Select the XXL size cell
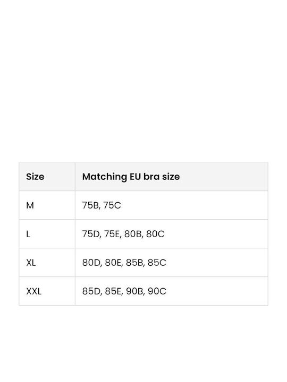Viewport: 287px width, 382px height. [x=47, y=291]
